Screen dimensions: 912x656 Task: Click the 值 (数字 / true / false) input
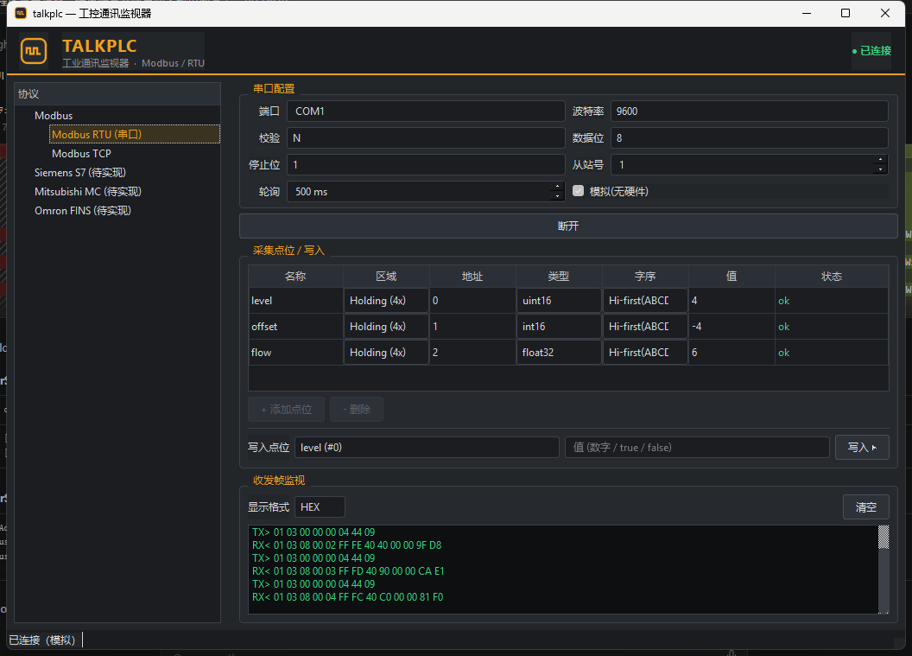click(x=697, y=447)
